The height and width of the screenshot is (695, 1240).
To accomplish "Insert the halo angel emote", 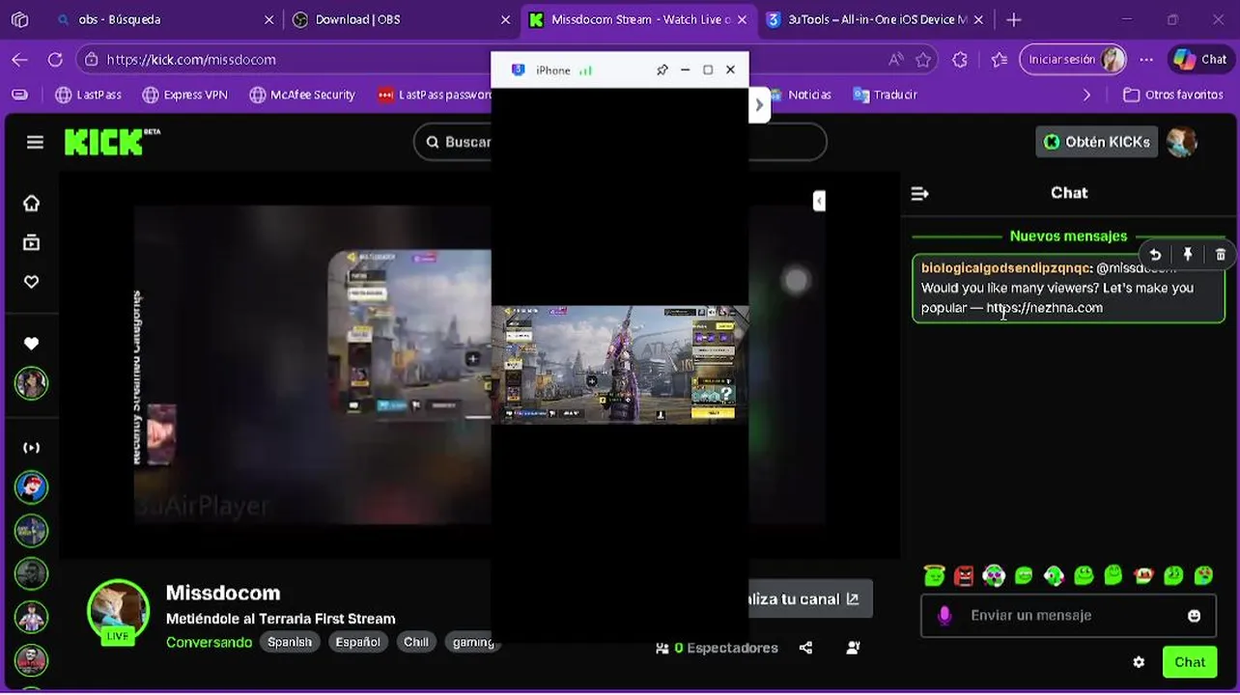I will click(934, 575).
